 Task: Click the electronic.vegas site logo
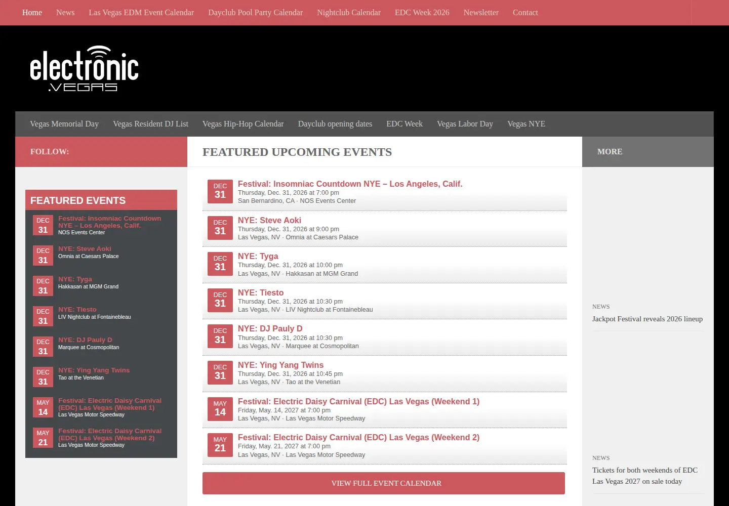tap(84, 69)
